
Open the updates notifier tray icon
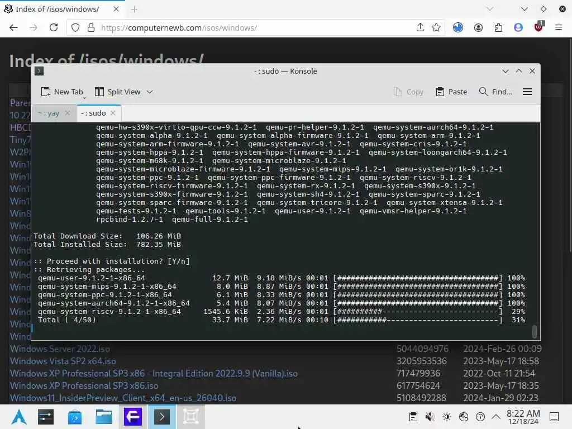click(480, 417)
